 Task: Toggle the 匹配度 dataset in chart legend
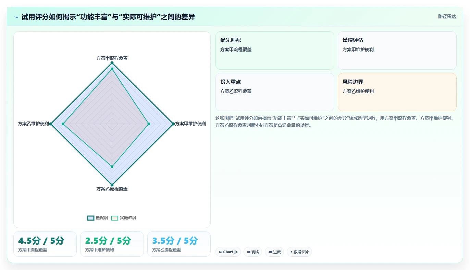coord(98,218)
